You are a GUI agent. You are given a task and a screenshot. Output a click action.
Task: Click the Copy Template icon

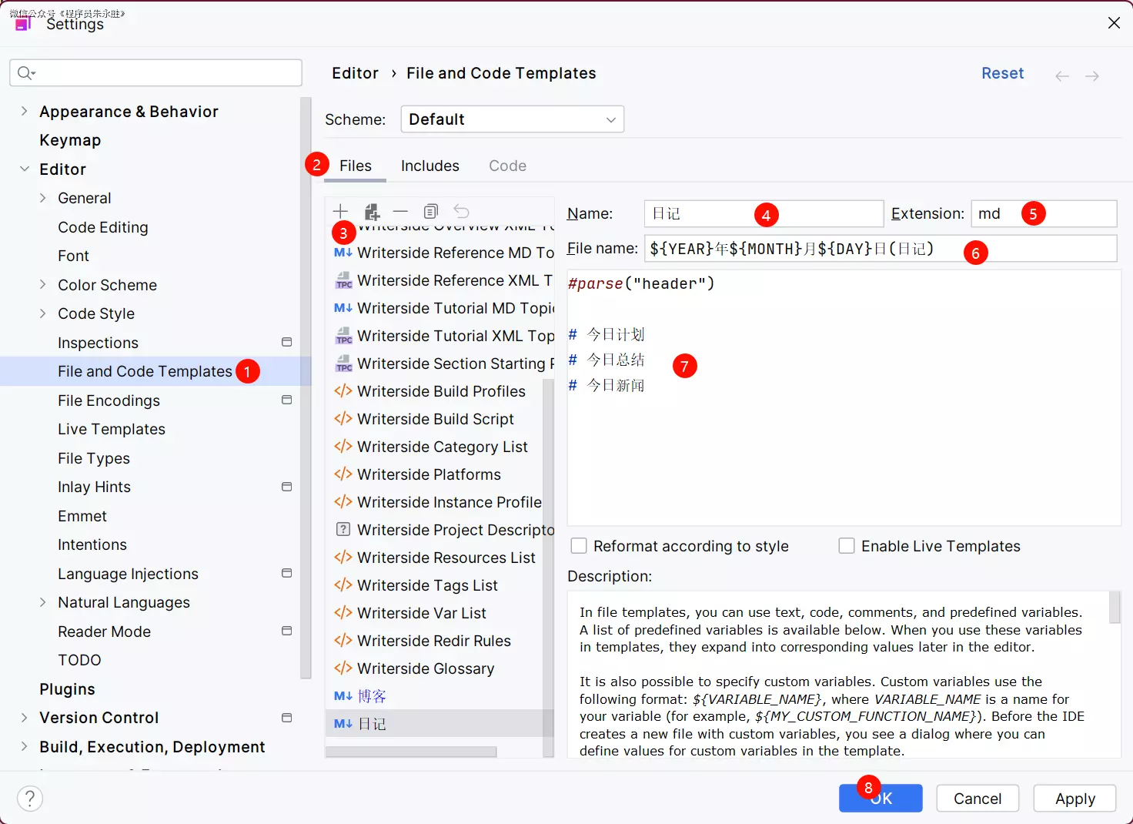[x=431, y=211]
